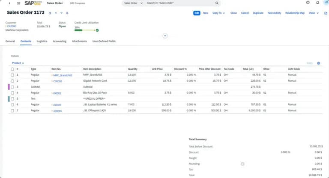This screenshot has width=329, height=178.
Task: Open table settings gear icon
Action: coord(319,63)
